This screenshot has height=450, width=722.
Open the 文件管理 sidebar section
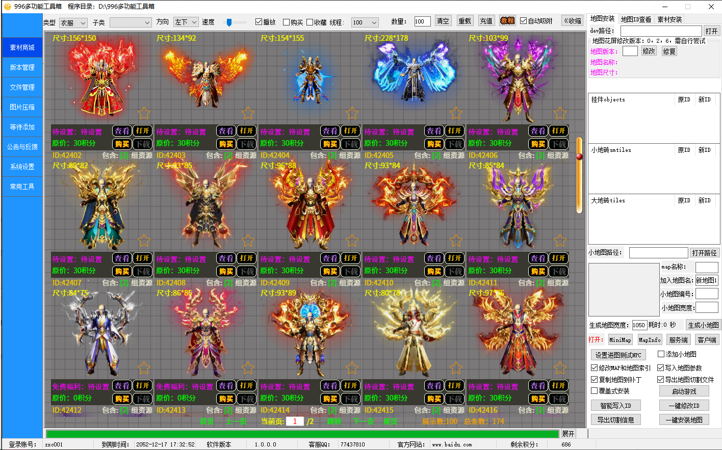[22, 87]
